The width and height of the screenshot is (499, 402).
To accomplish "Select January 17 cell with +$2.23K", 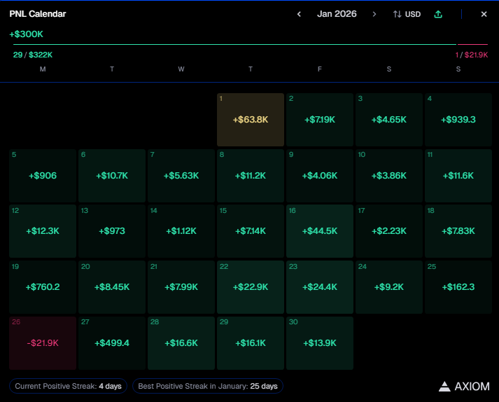I will click(x=389, y=231).
